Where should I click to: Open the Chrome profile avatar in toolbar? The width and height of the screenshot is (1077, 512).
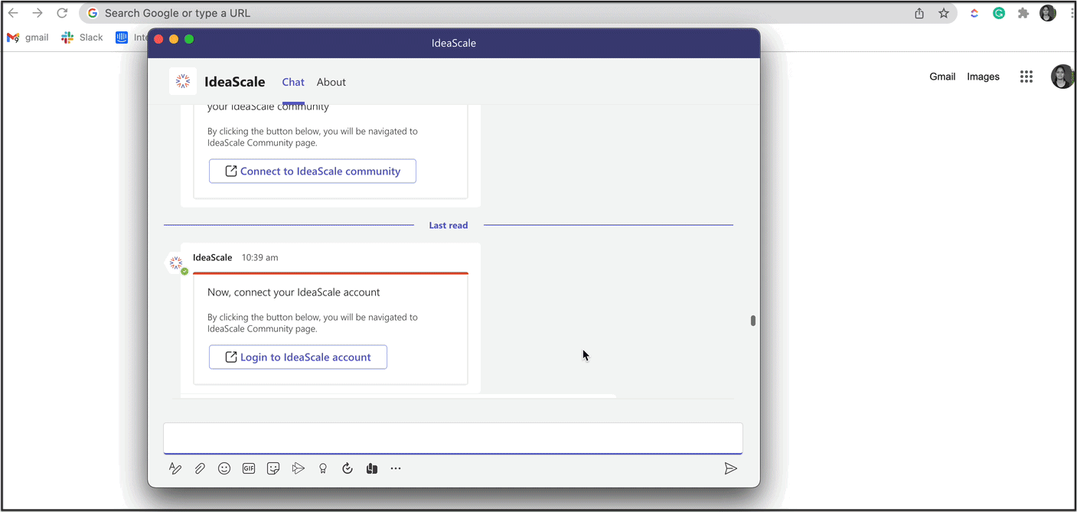(1048, 13)
